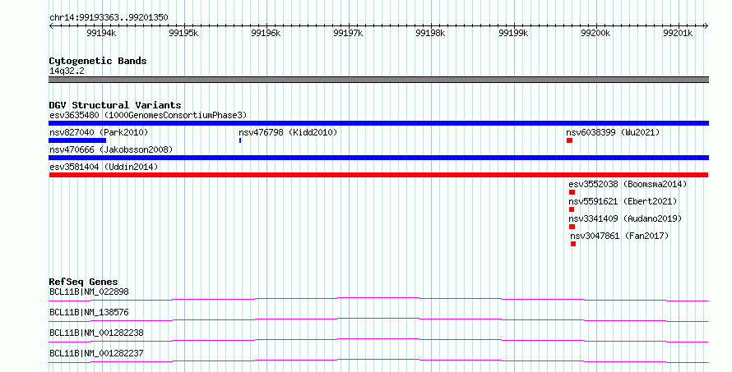The width and height of the screenshot is (732, 372).
Task: Click the short blue bar of nsv827040
Action: (77, 140)
